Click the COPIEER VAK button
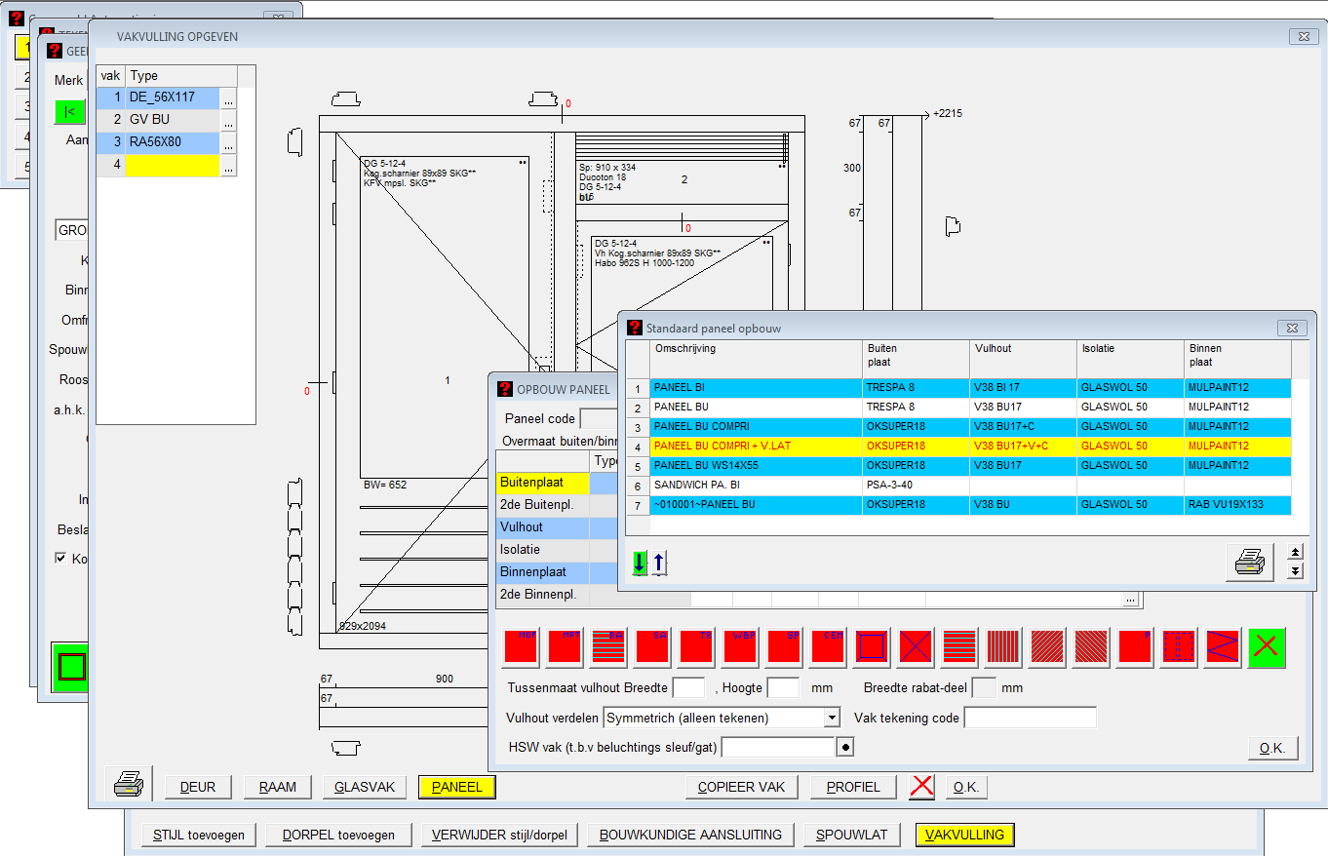The image size is (1328, 856). (x=741, y=787)
